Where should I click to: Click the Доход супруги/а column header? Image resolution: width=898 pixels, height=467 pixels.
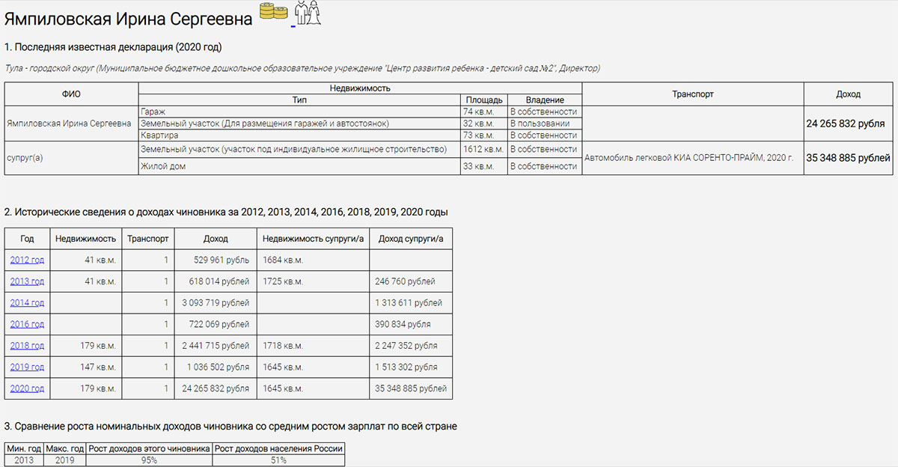click(411, 239)
